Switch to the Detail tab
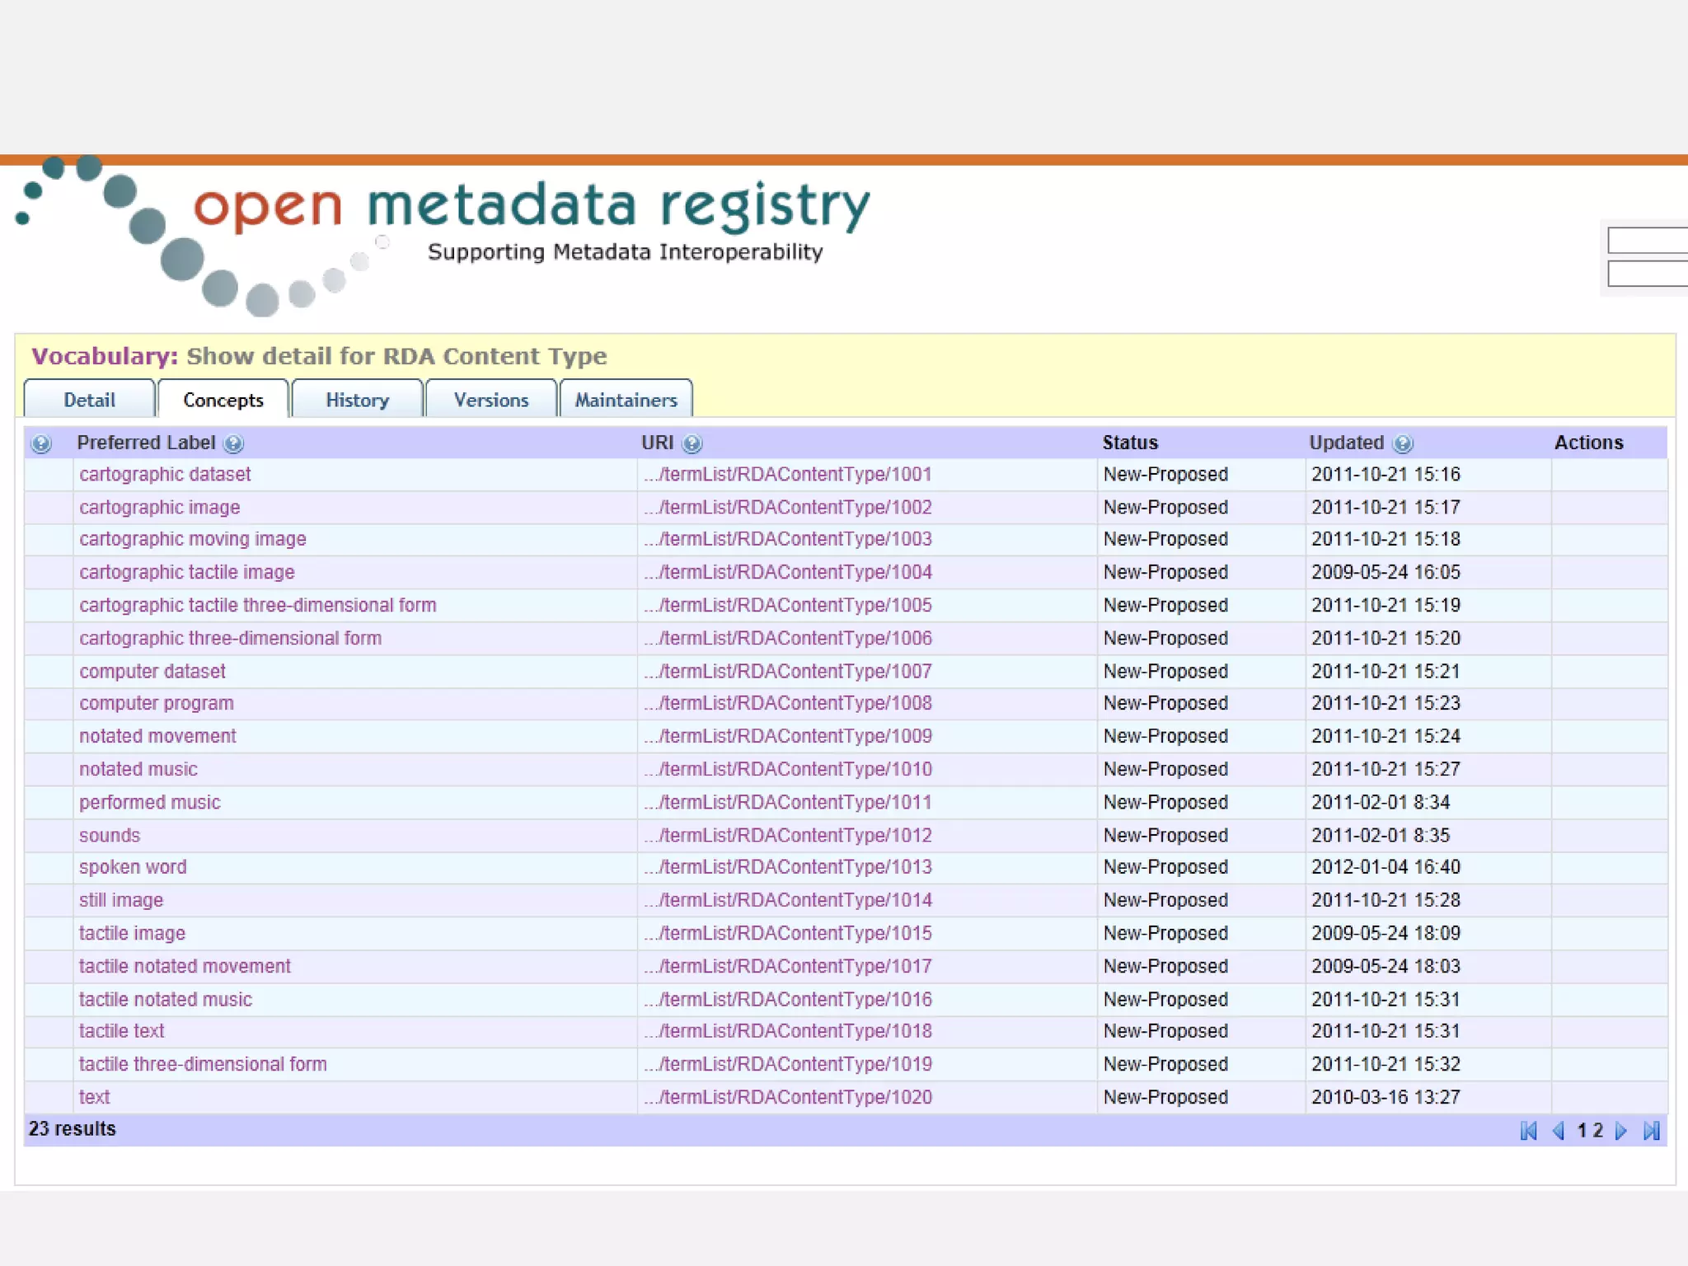Viewport: 1688px width, 1266px height. 89,400
